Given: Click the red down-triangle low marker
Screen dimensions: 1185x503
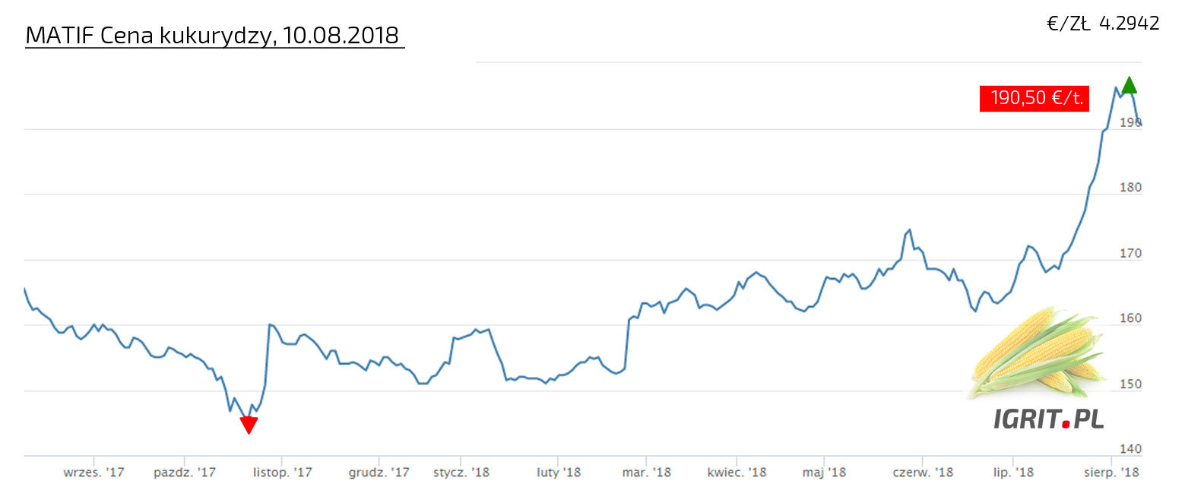Looking at the screenshot, I should pyautogui.click(x=249, y=425).
